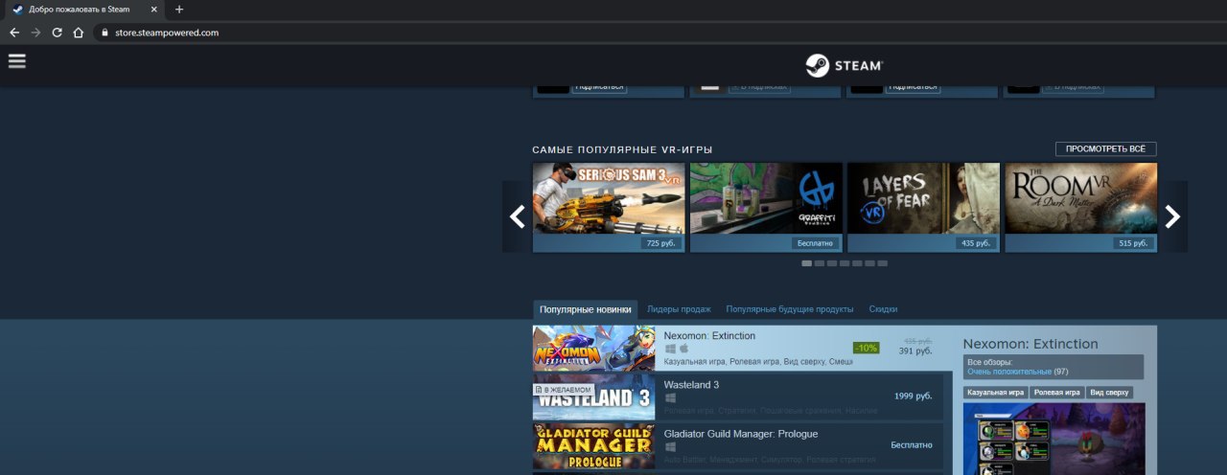Click Windows icon under Gladiator Guild Manager
Image resolution: width=1227 pixels, height=475 pixels.
tap(671, 446)
